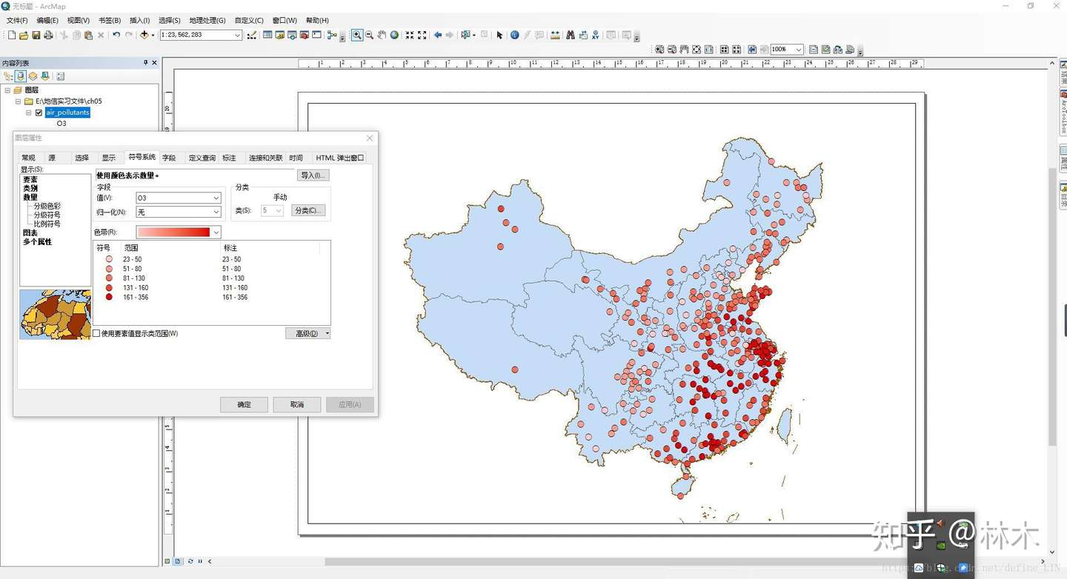Select the Zoom In tool

click(357, 35)
